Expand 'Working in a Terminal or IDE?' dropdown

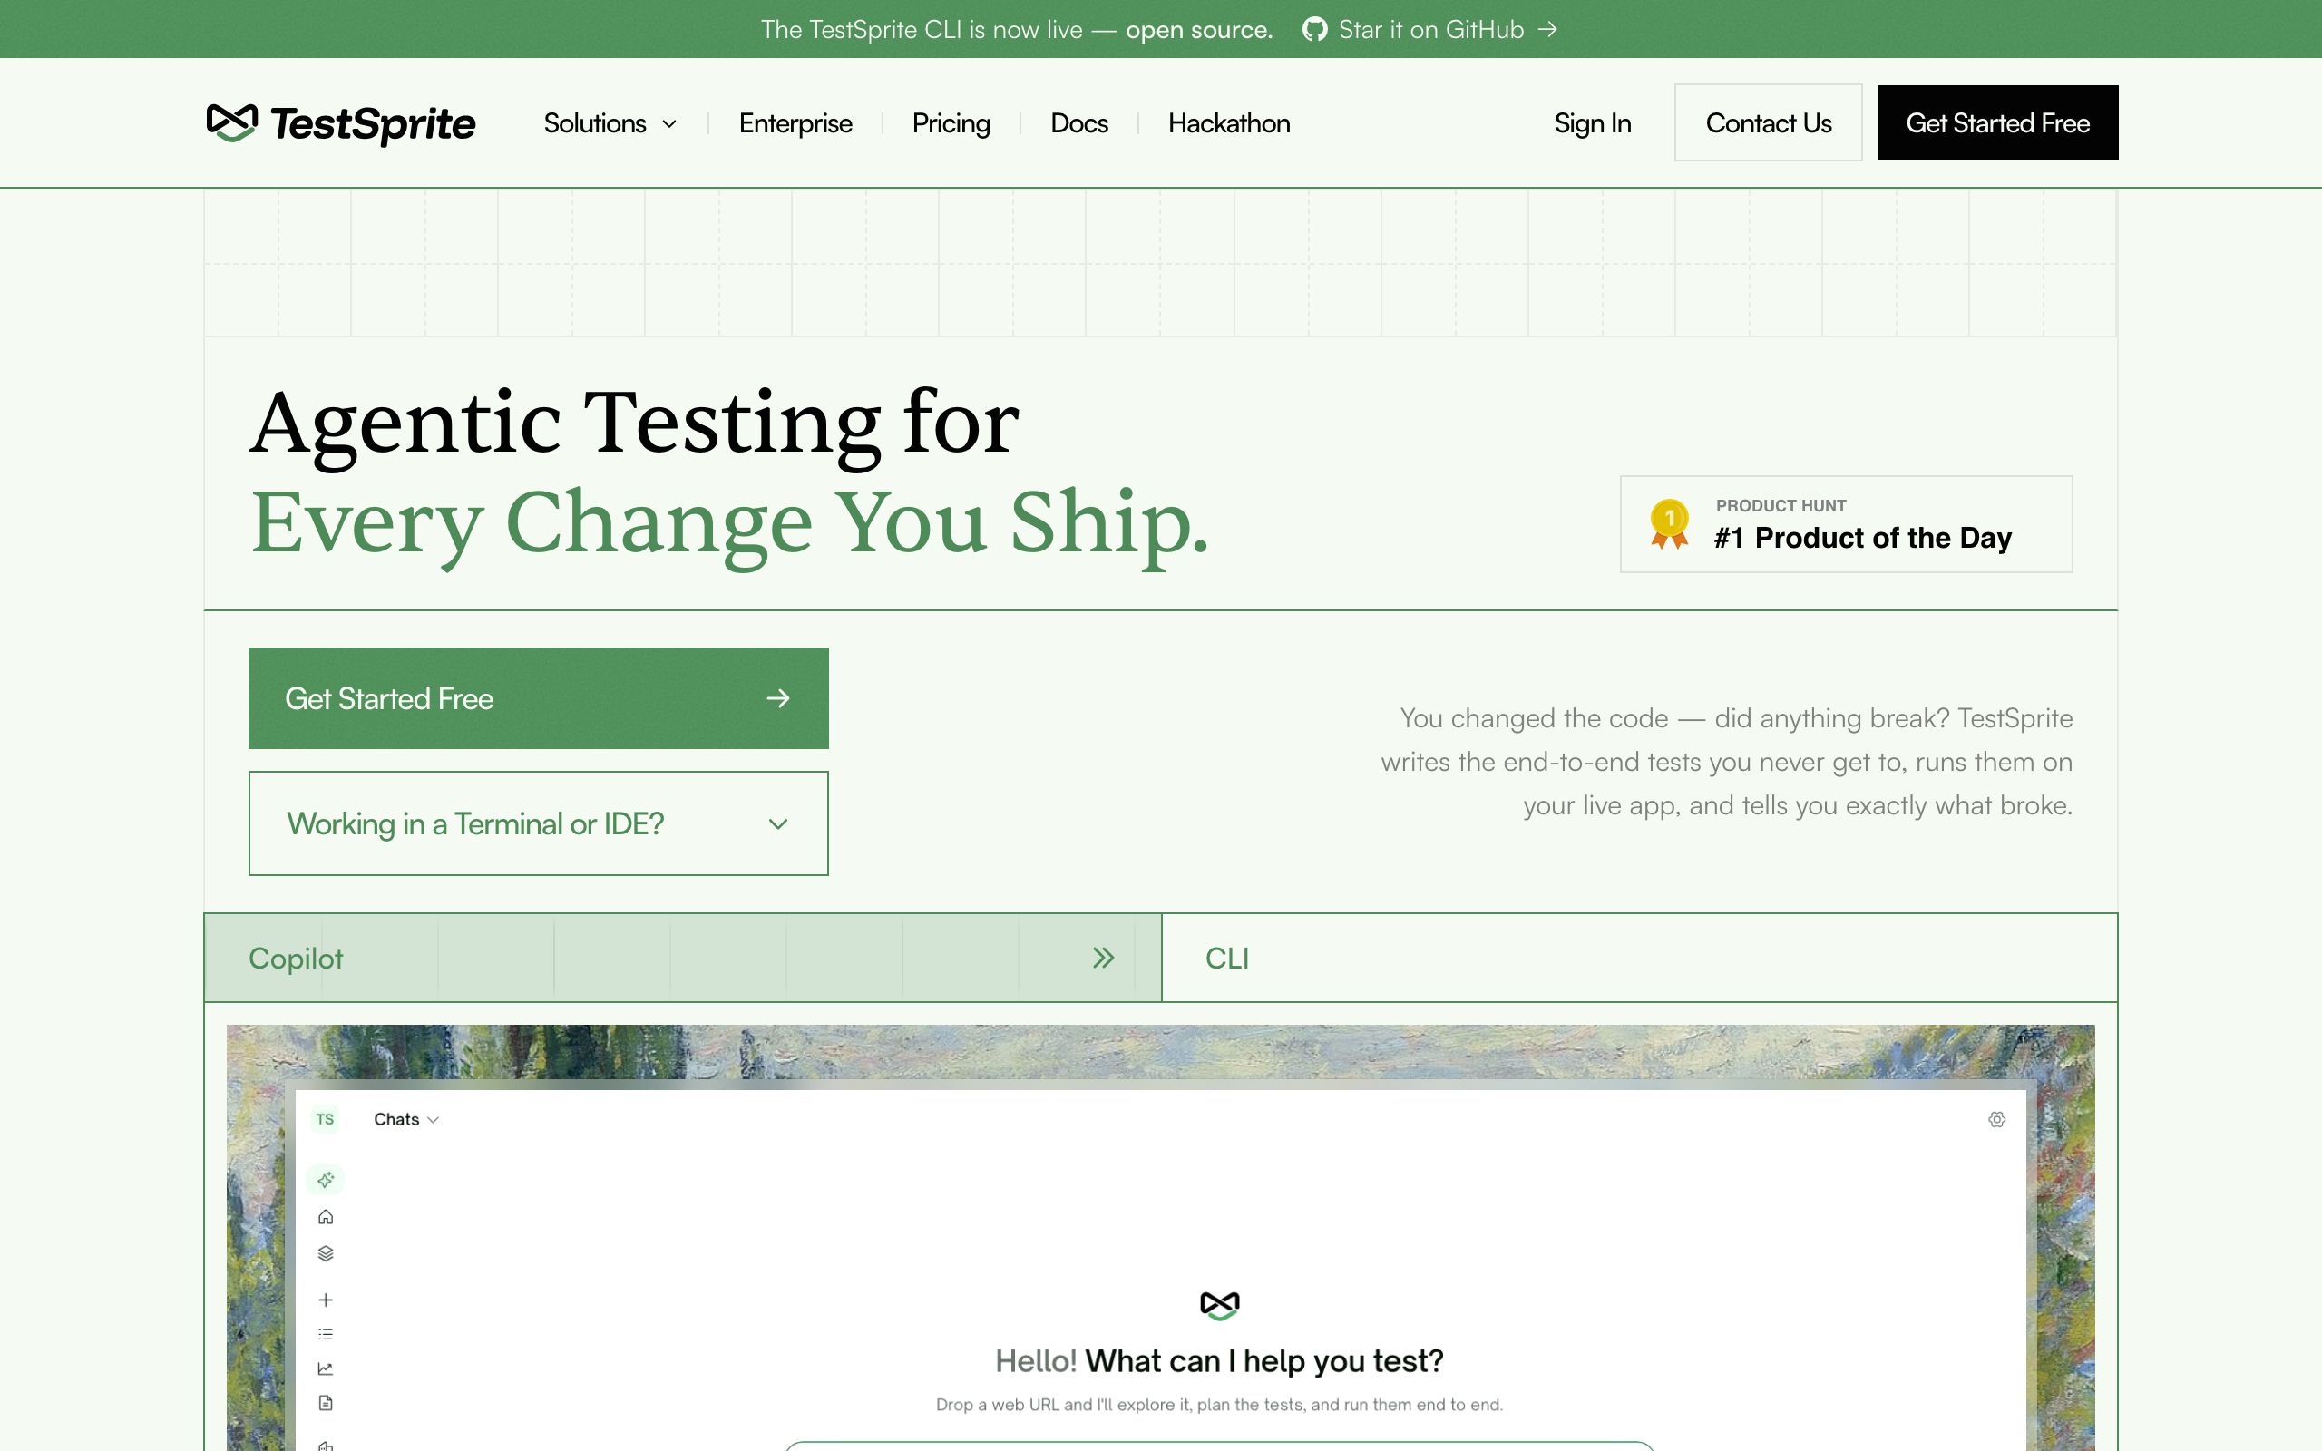(538, 823)
